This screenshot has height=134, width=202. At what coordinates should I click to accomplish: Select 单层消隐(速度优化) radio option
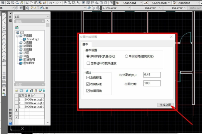coord(127,57)
